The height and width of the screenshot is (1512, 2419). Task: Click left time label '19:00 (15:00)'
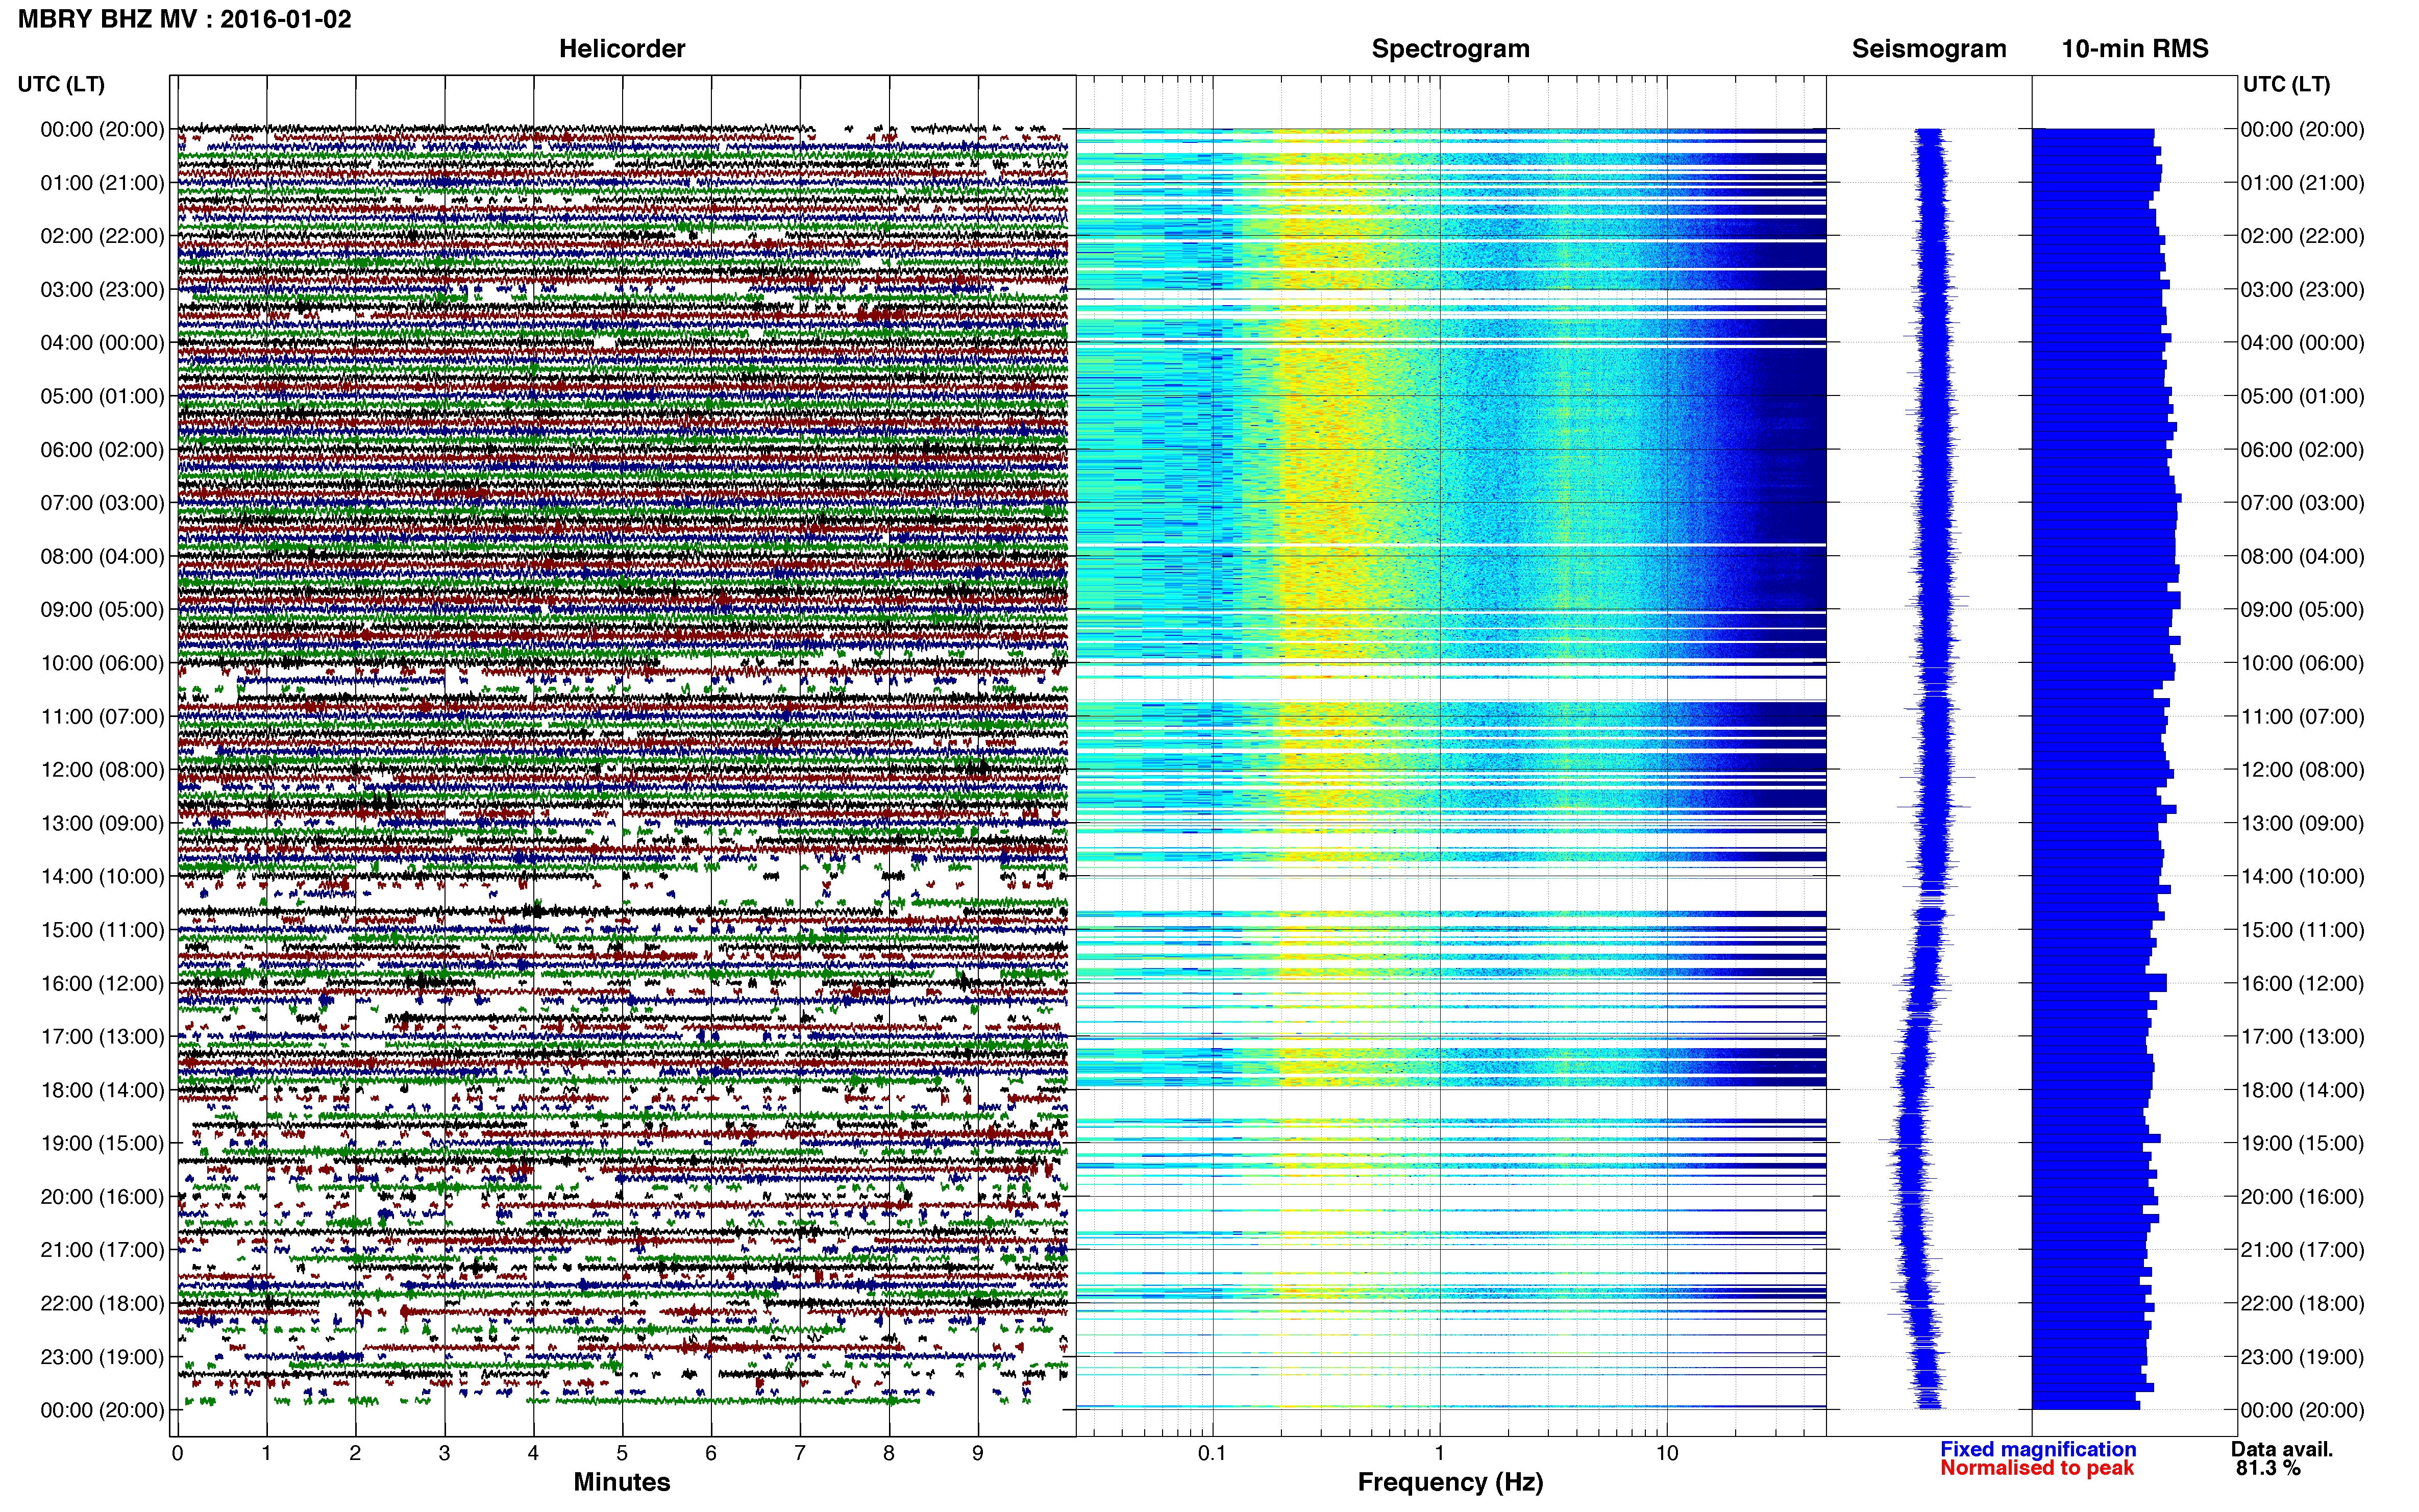[x=102, y=1144]
